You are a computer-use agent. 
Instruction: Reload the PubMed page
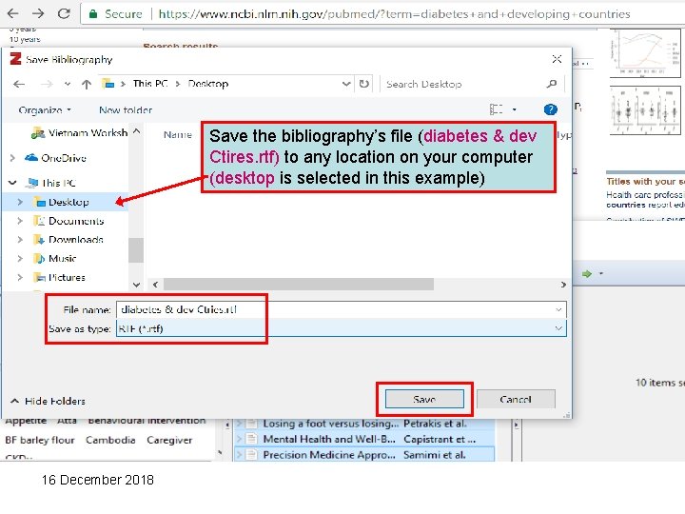point(64,13)
